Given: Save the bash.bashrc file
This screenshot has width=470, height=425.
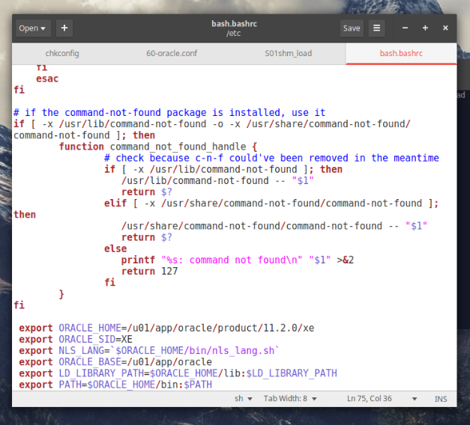Looking at the screenshot, I should (352, 28).
